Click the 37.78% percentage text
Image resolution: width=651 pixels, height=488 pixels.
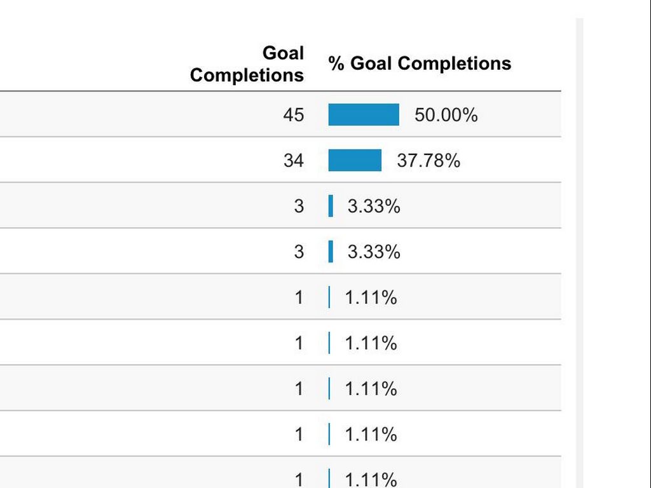[x=428, y=161]
